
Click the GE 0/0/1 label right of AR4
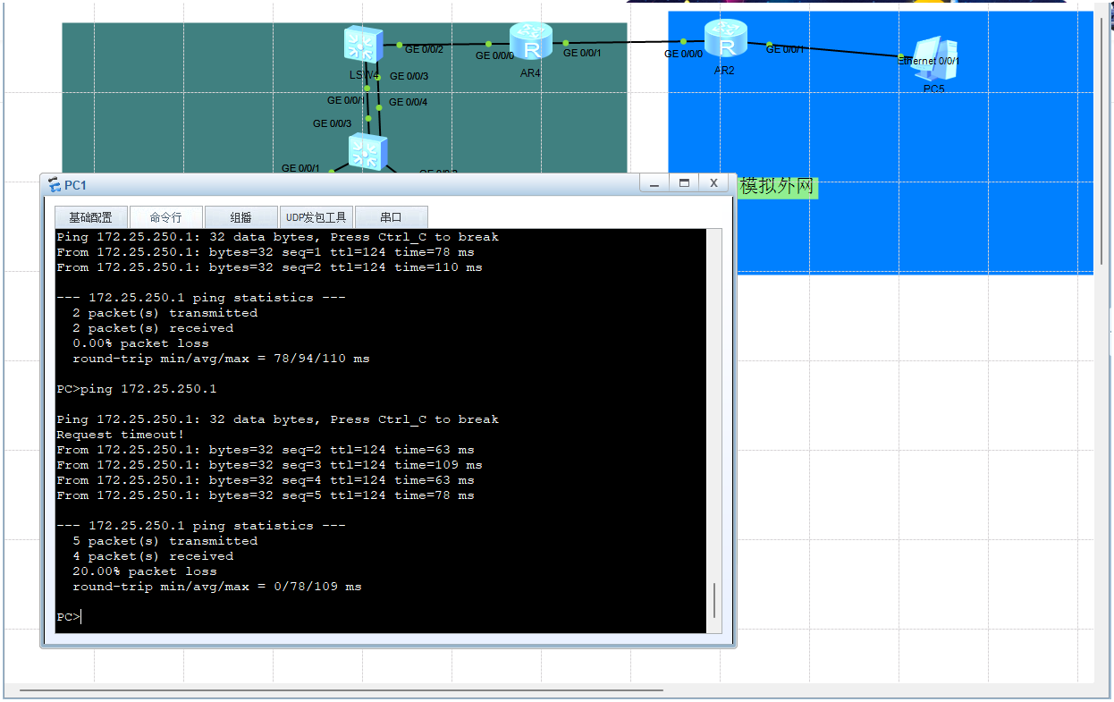tap(582, 53)
